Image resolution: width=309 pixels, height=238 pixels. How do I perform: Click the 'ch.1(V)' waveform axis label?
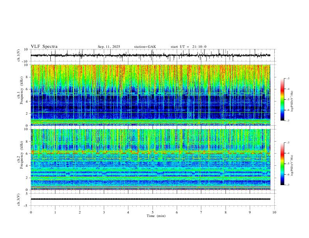coord(19,55)
